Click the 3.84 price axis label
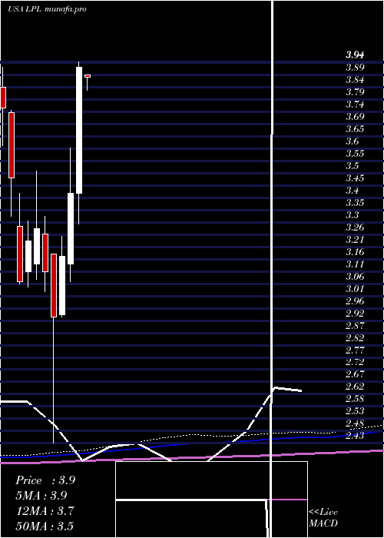This screenshot has width=384, height=538. (355, 80)
